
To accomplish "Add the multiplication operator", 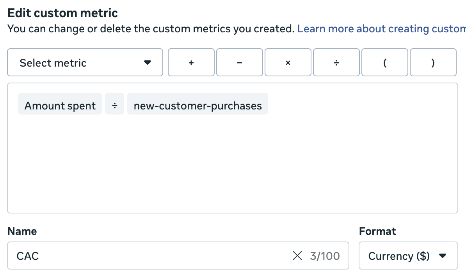I will point(288,62).
